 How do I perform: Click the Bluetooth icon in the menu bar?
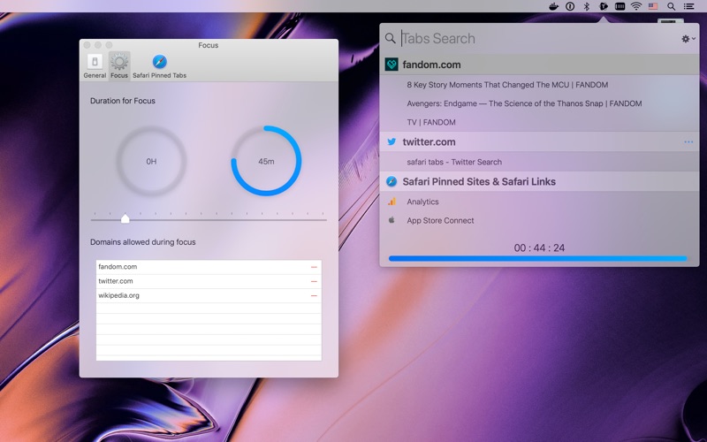point(587,6)
